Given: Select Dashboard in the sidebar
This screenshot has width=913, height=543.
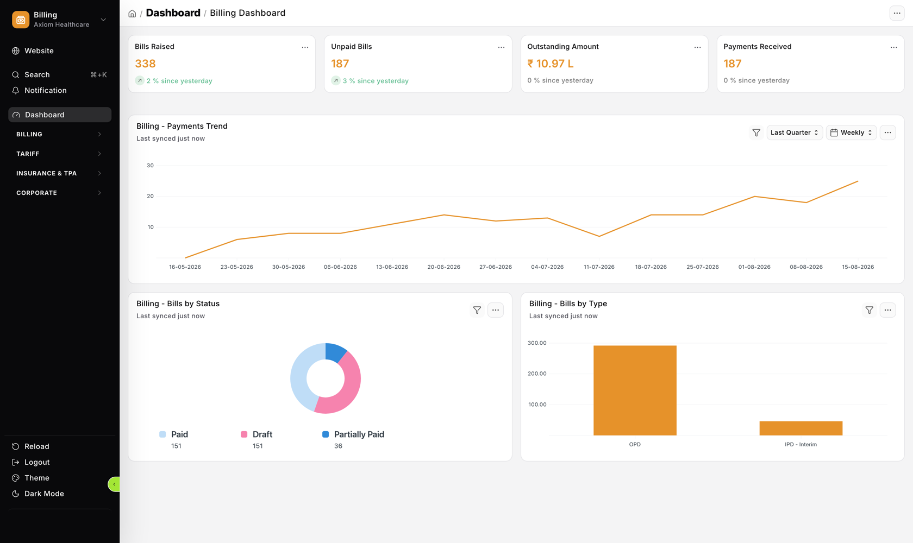Looking at the screenshot, I should point(60,115).
